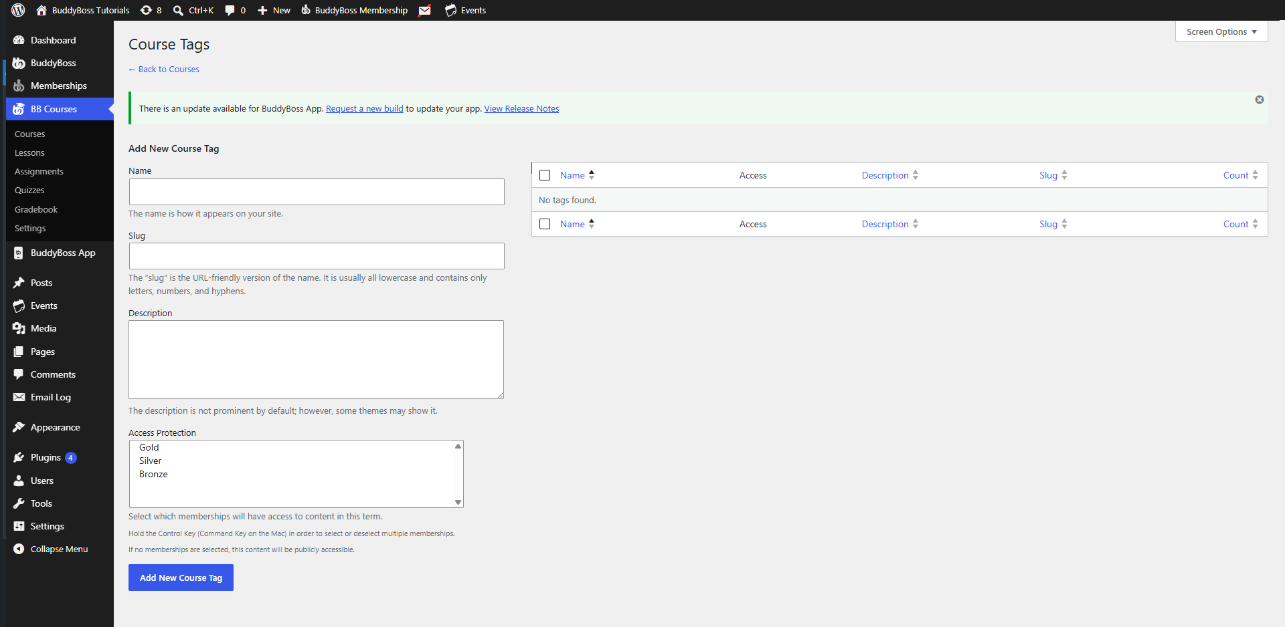Open Quizzes submenu item
This screenshot has height=627, width=1285.
tap(29, 191)
